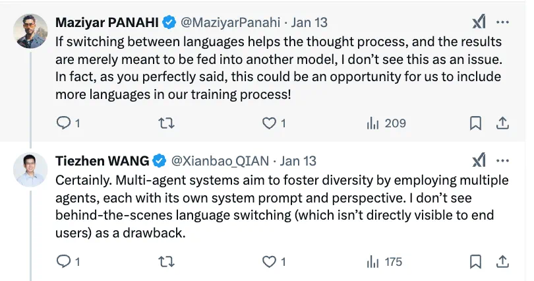Reply to Tiezhen Wang's tweet
This screenshot has height=281, width=534.
(x=64, y=262)
